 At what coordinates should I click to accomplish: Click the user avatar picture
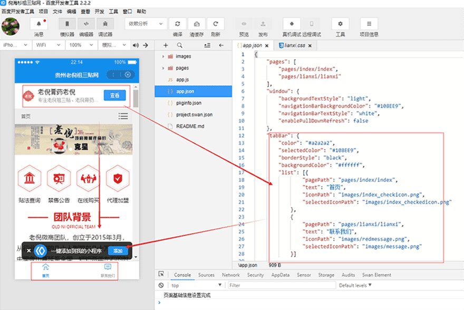coord(11,26)
